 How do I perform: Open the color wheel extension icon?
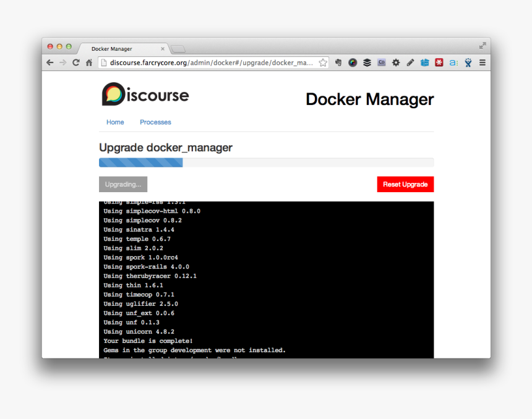tap(353, 62)
